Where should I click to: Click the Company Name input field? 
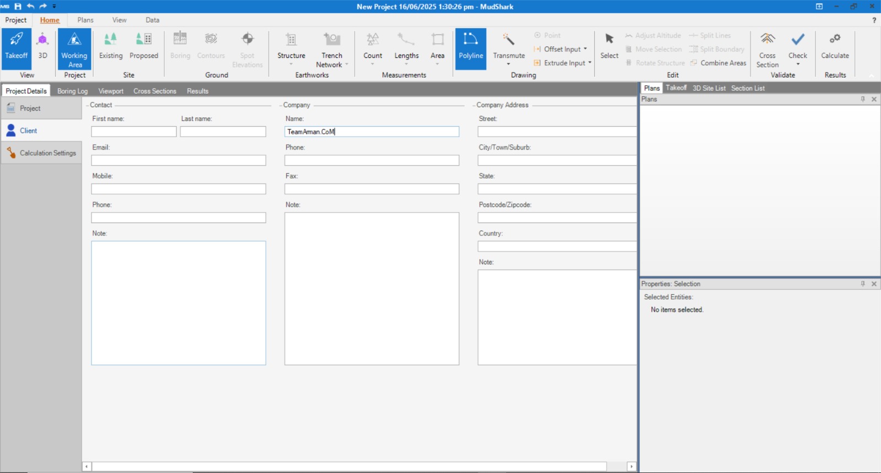click(372, 132)
